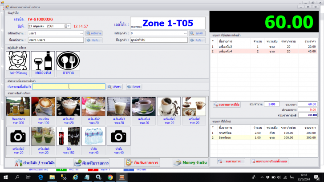Click bill number IV-61000026
The image size is (324, 182).
tap(40, 19)
